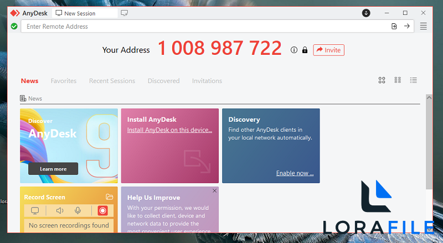Viewport: 443px width, 243px height.
Task: Click Install AnyDesk on this device link
Action: [169, 130]
